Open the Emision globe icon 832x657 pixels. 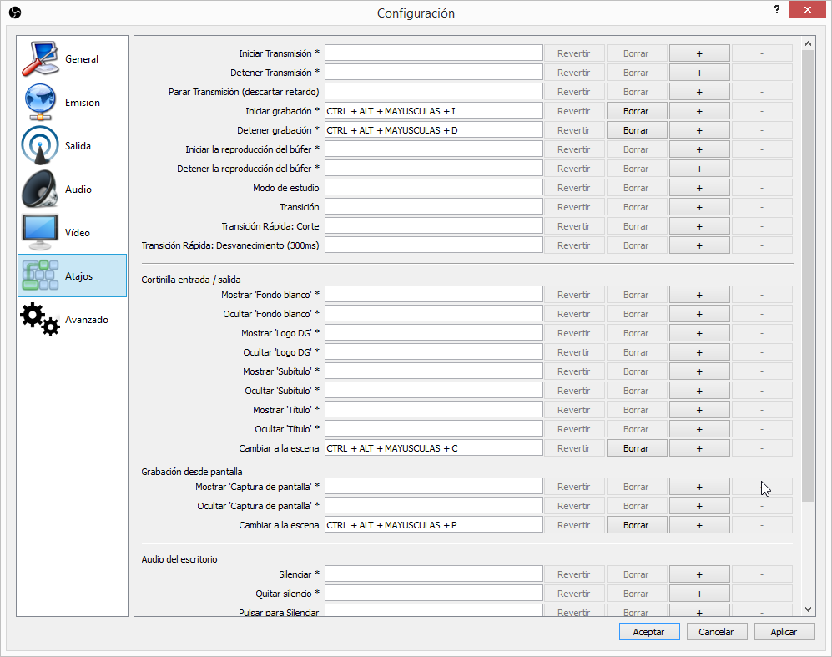pyautogui.click(x=40, y=103)
